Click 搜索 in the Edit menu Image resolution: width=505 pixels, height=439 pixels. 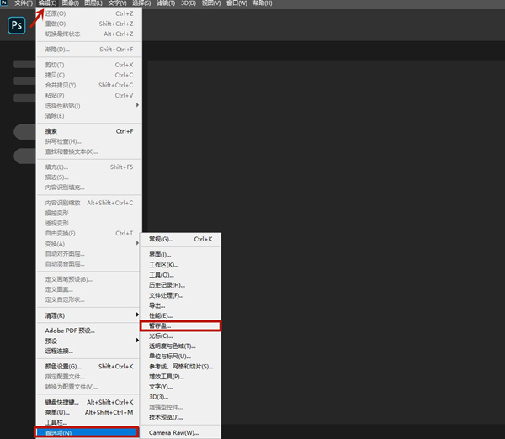click(51, 131)
